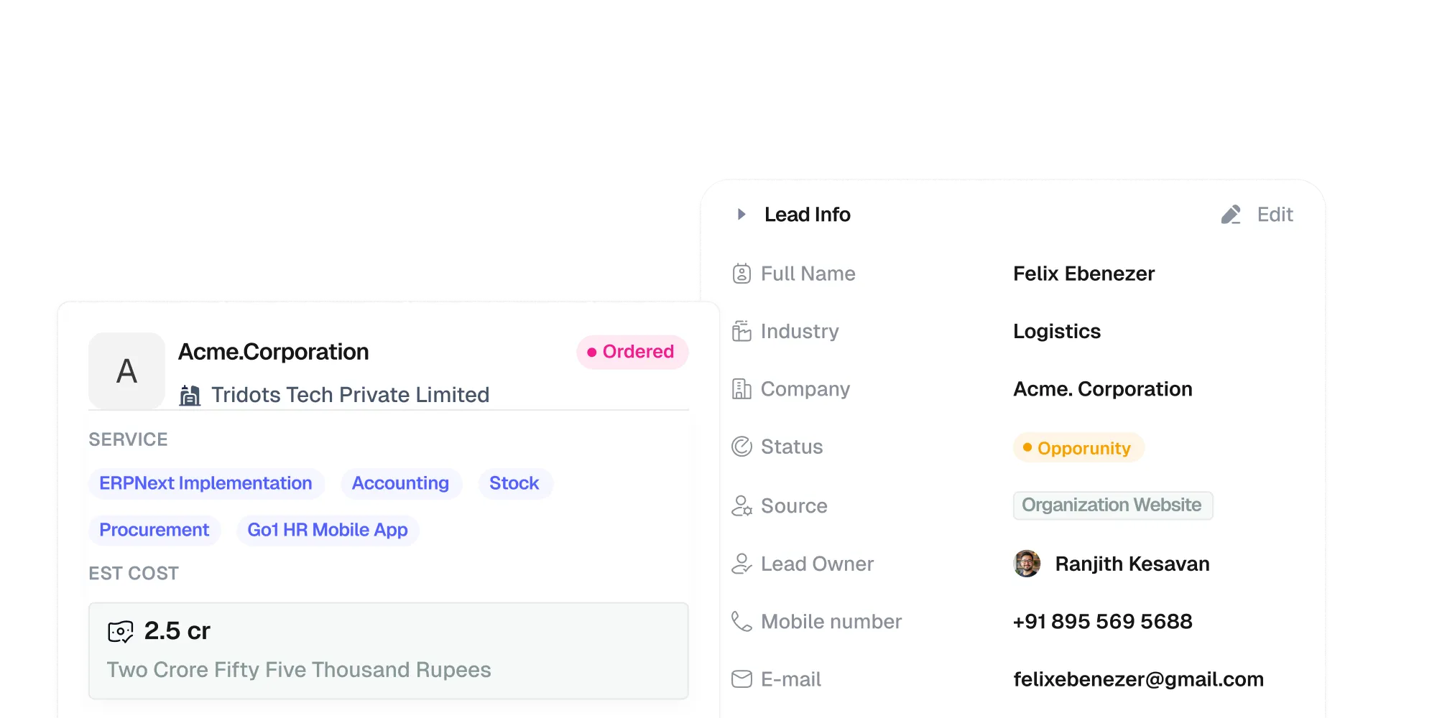This screenshot has height=718, width=1437.
Task: Click the felixebenezer@gmail.com email address
Action: tap(1138, 679)
